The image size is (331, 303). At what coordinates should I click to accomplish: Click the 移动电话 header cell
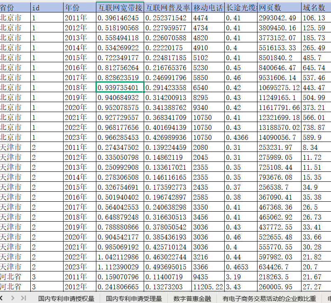tap(208, 7)
